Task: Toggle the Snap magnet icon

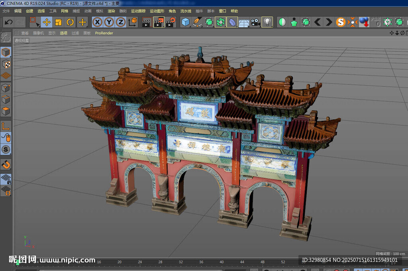Action: click(6, 164)
